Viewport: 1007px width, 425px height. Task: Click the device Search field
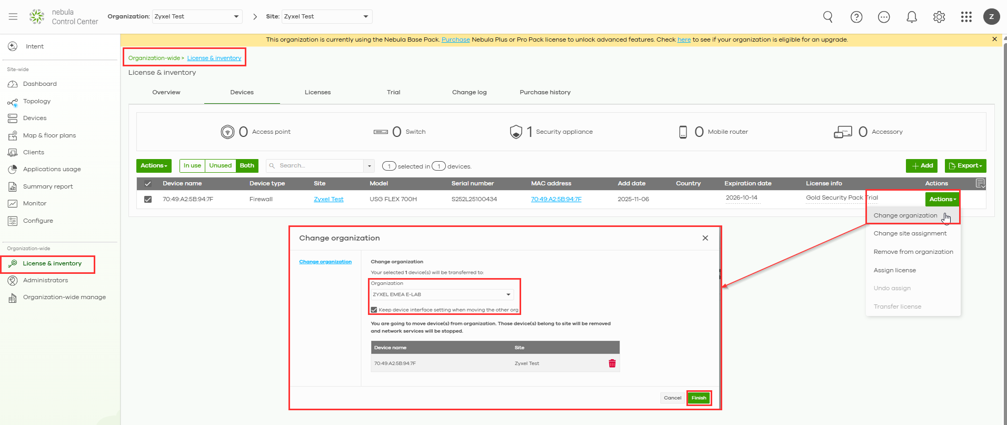315,166
